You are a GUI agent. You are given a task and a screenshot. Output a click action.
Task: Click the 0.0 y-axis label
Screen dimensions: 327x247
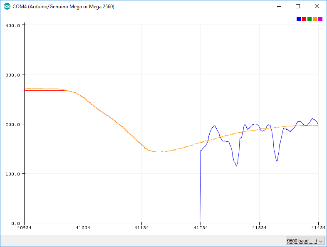16,223
